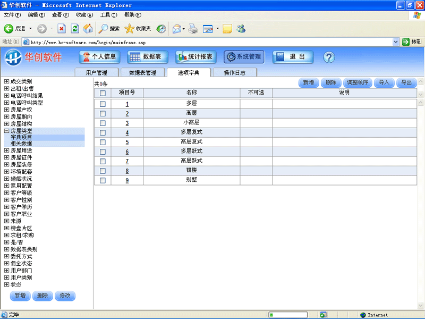Expand the 成交类别 tree node
The height and width of the screenshot is (319, 425).
pyautogui.click(x=6, y=81)
